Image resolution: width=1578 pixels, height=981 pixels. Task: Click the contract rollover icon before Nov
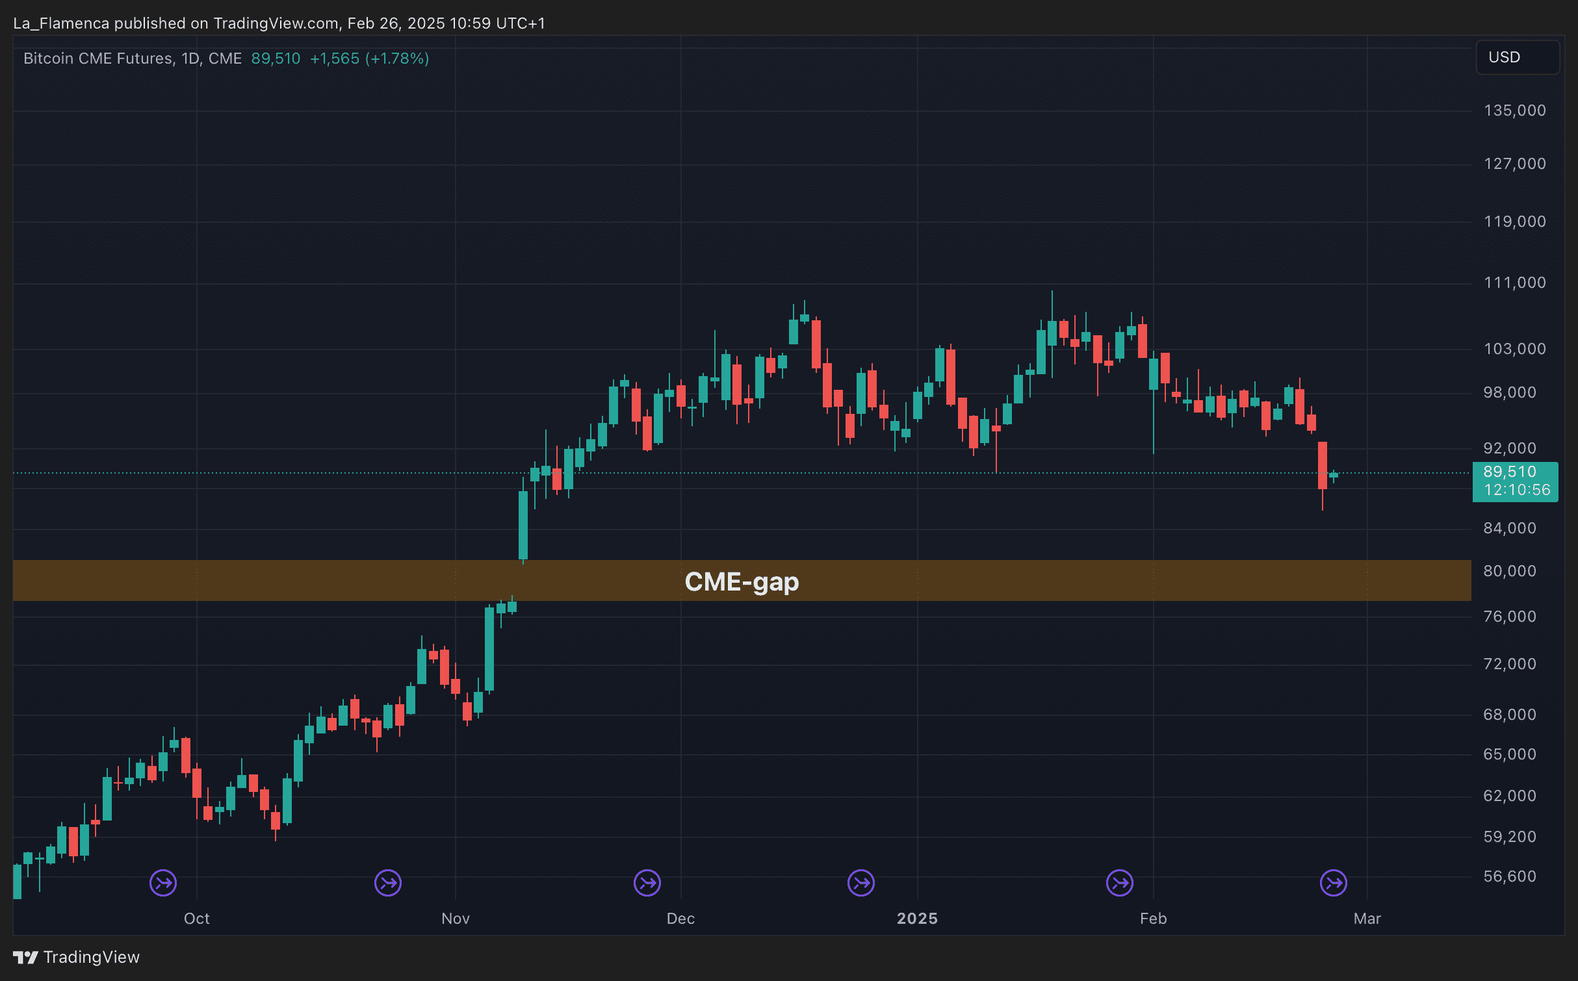388,883
